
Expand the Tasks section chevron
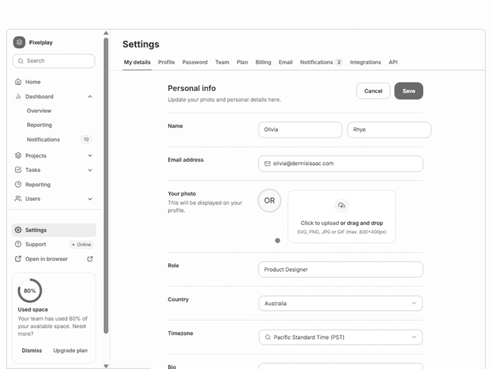[90, 170]
